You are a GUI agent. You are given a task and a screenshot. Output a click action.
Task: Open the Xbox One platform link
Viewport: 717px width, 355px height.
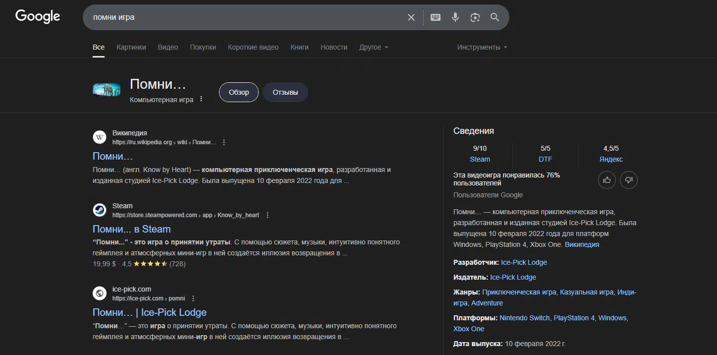(469, 329)
